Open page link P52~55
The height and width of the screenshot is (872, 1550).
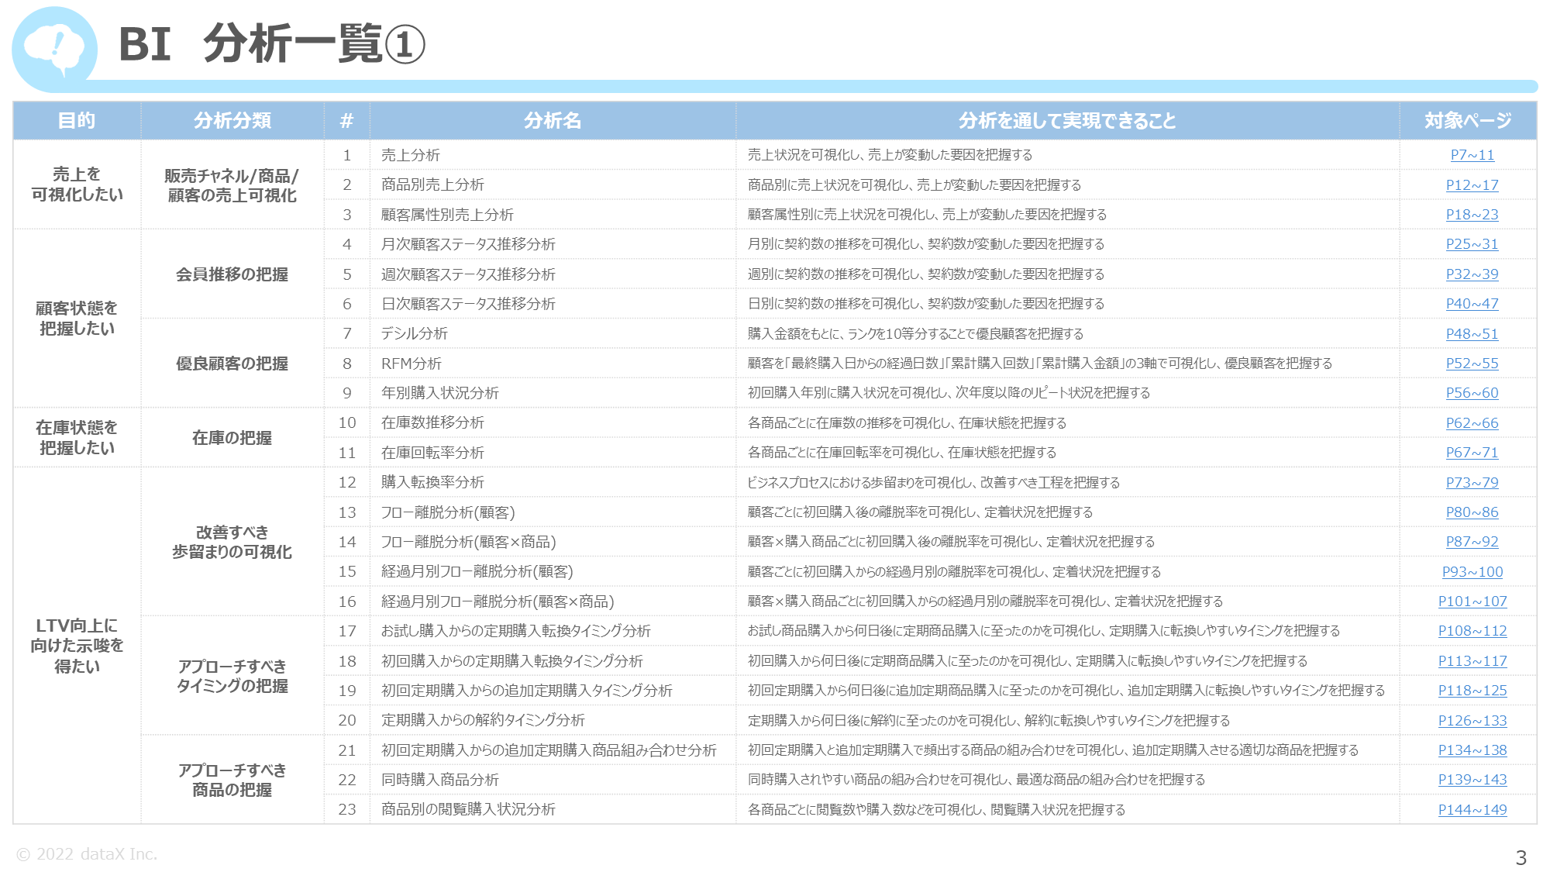click(1472, 364)
